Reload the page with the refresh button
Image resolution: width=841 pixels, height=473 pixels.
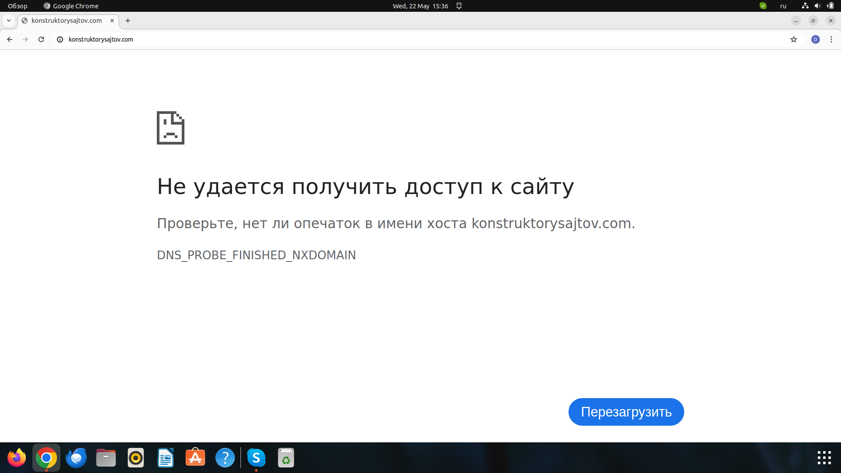[x=41, y=39]
